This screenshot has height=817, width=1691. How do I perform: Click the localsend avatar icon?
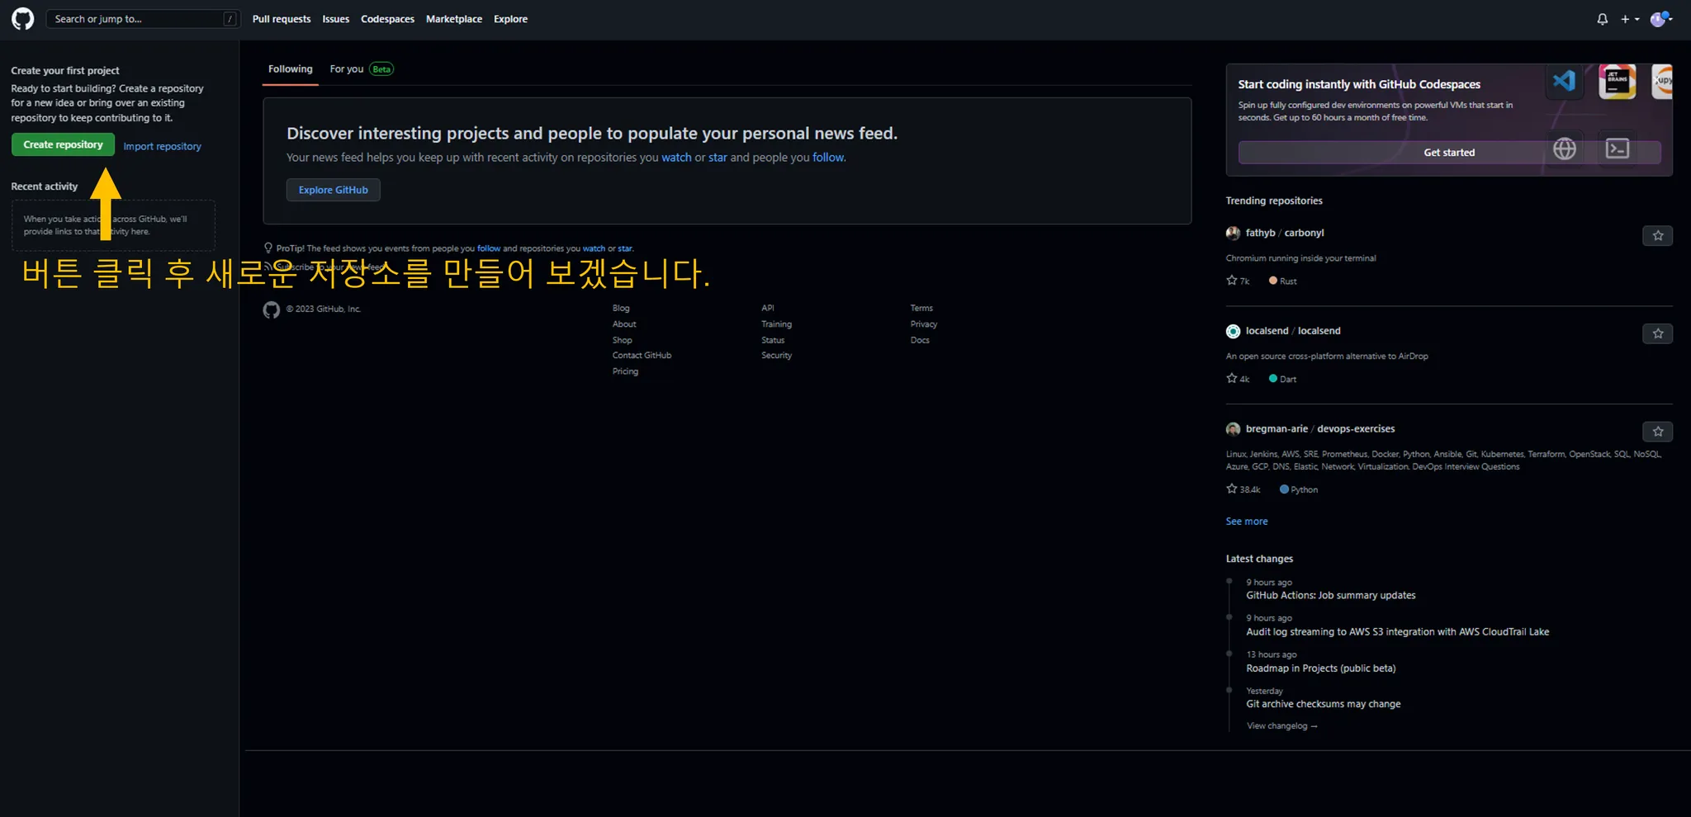point(1233,331)
